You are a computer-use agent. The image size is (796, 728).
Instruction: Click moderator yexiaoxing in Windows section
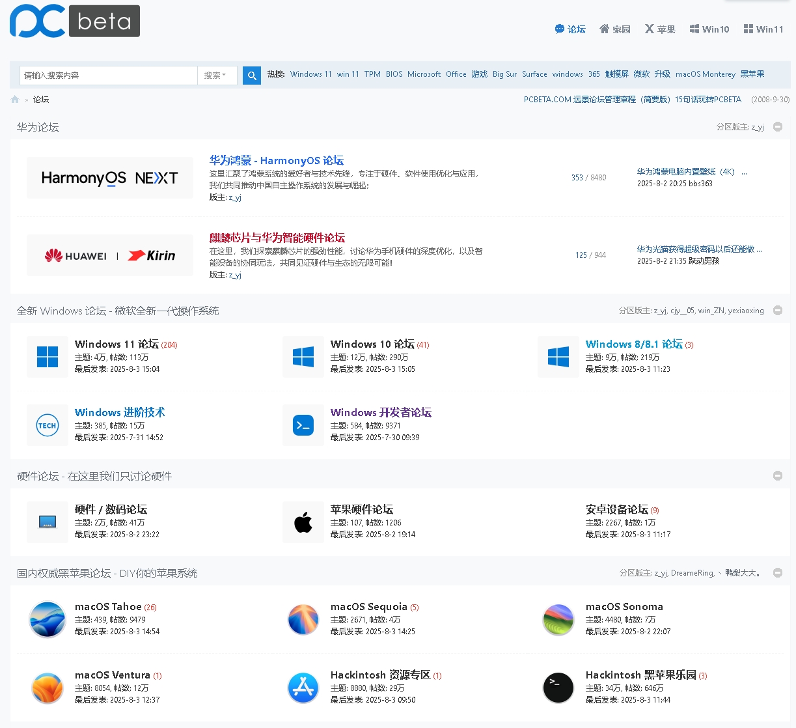coord(746,311)
